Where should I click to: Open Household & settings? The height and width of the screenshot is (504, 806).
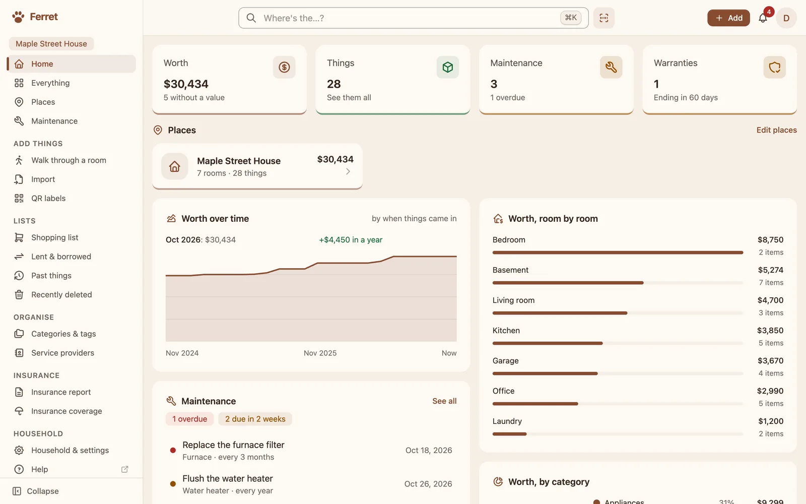[x=72, y=451]
